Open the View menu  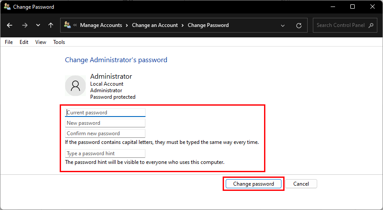[41, 42]
